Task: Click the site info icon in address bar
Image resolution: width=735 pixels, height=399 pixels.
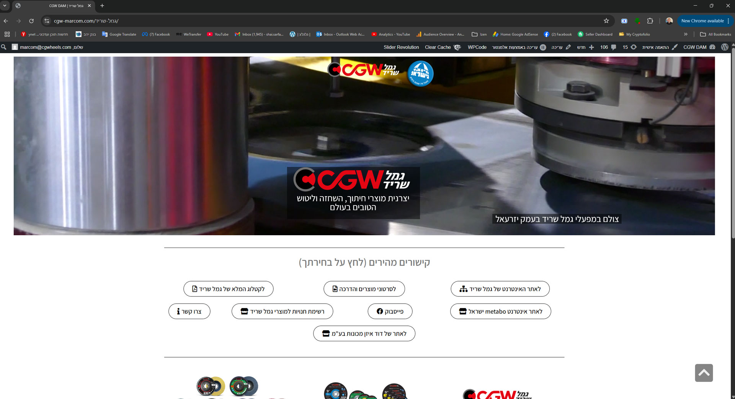Action: coord(47,21)
